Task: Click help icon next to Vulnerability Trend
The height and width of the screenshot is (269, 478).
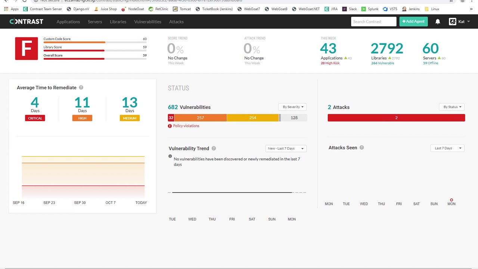Action: click(214, 148)
